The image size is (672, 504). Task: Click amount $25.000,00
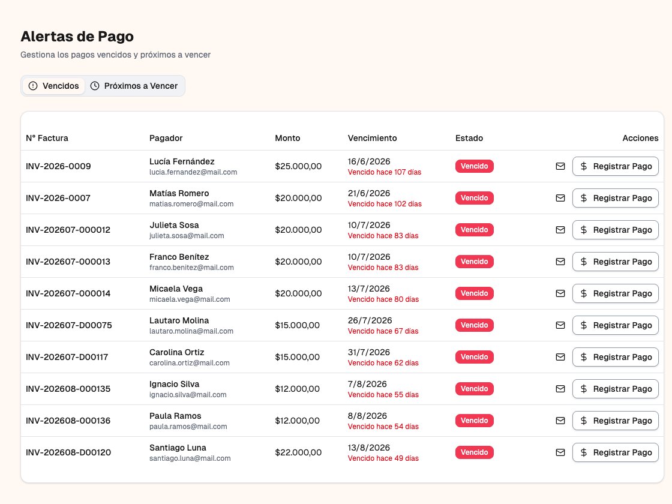tap(298, 166)
